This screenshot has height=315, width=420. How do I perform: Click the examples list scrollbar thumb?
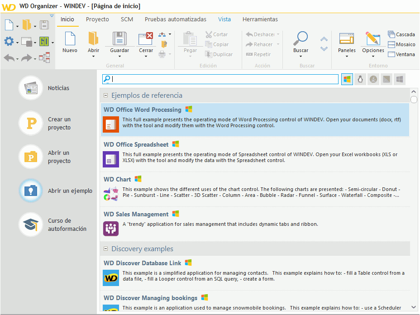coord(414,100)
